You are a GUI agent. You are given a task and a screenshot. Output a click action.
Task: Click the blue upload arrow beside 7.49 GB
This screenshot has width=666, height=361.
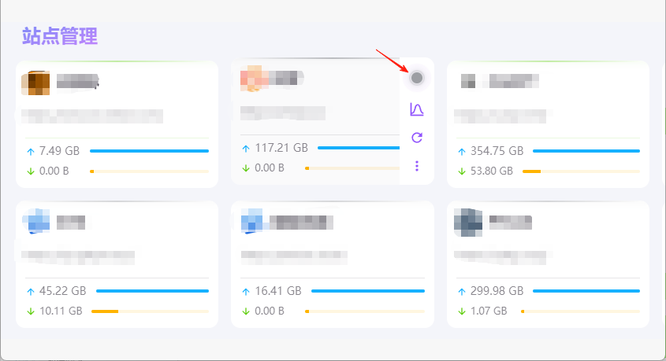coord(31,151)
